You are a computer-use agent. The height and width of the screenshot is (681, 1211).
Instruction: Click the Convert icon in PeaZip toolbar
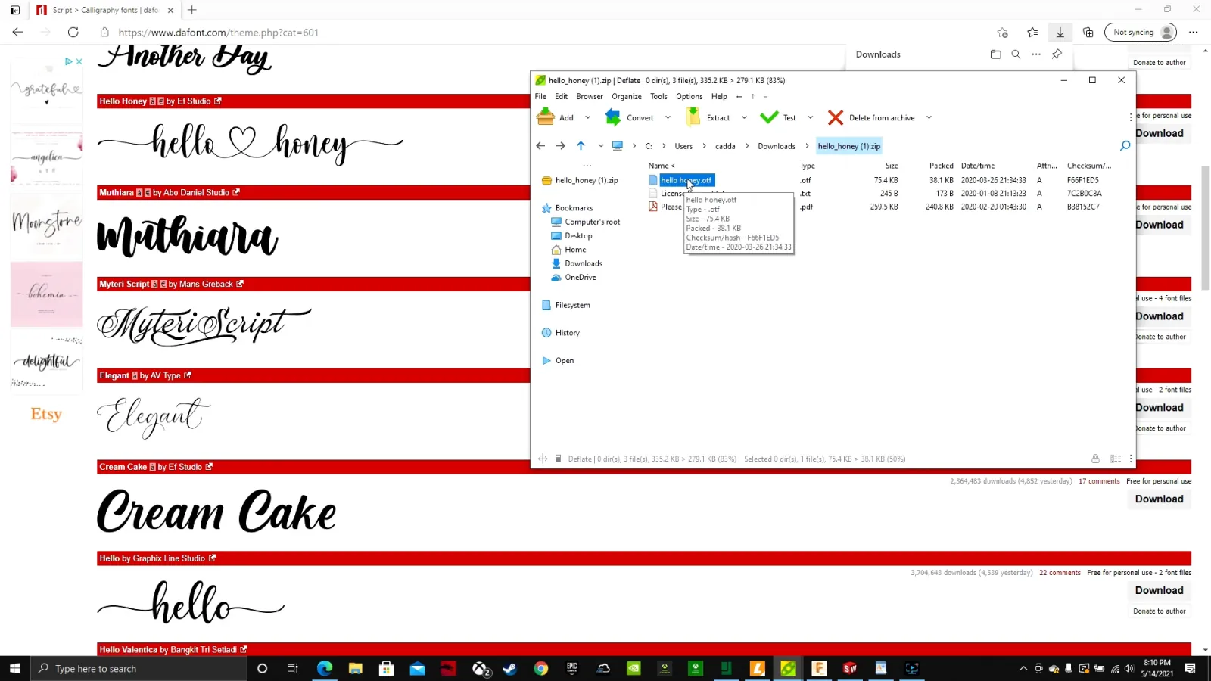pyautogui.click(x=613, y=117)
